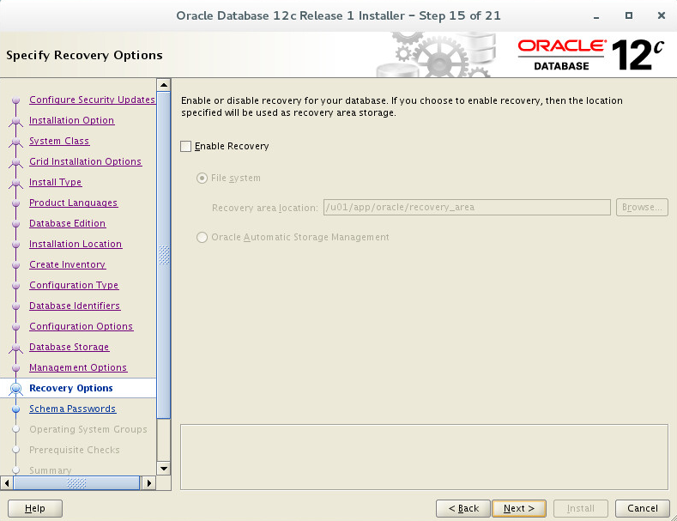Click the horizontal scroll right arrow
Image resolution: width=677 pixels, height=521 pixels.
[149, 483]
